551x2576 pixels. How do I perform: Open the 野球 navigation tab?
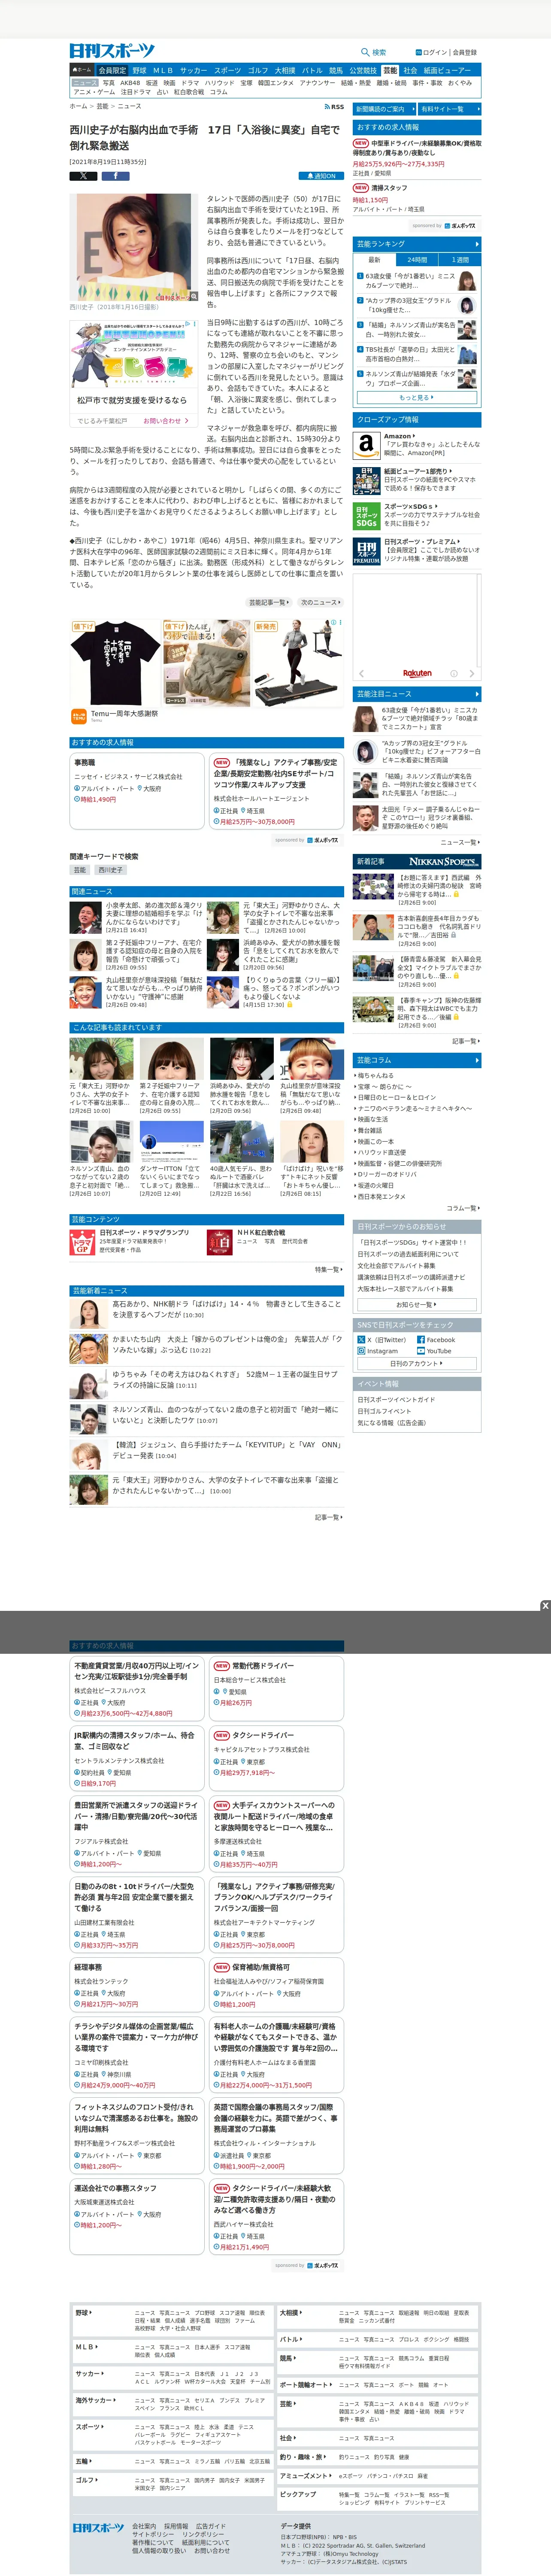coord(139,71)
